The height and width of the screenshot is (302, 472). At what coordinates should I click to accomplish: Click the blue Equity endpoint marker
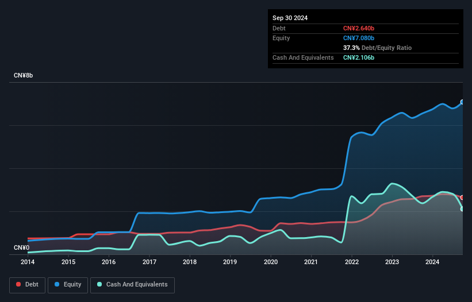point(462,102)
